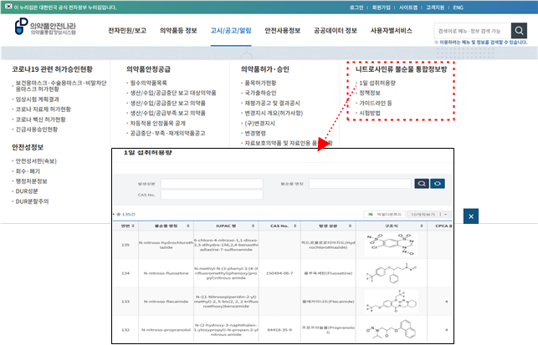Image resolution: width=538 pixels, height=345 pixels.
Task: Click the 발생성분 input field
Action: [212, 184]
